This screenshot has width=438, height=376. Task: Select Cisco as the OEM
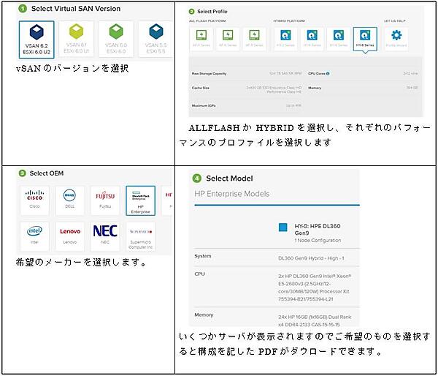34,200
